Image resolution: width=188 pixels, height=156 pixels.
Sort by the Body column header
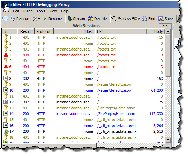pyautogui.click(x=156, y=31)
